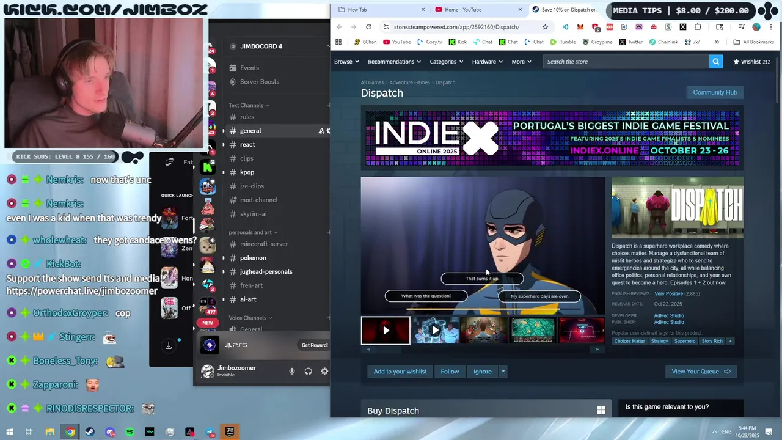The width and height of the screenshot is (782, 440).
Task: Click the Get Reward! button in Discord
Action: 315,345
